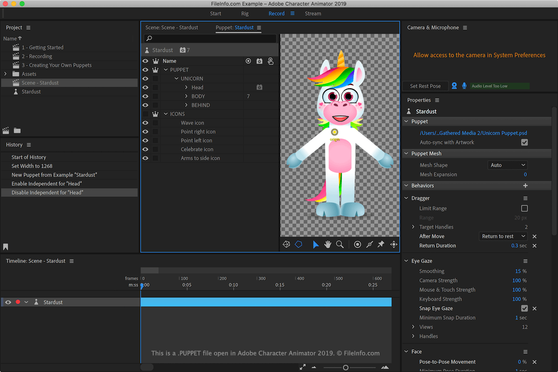
Task: Hide the PUPPET layer via eye icon
Action: tap(146, 70)
